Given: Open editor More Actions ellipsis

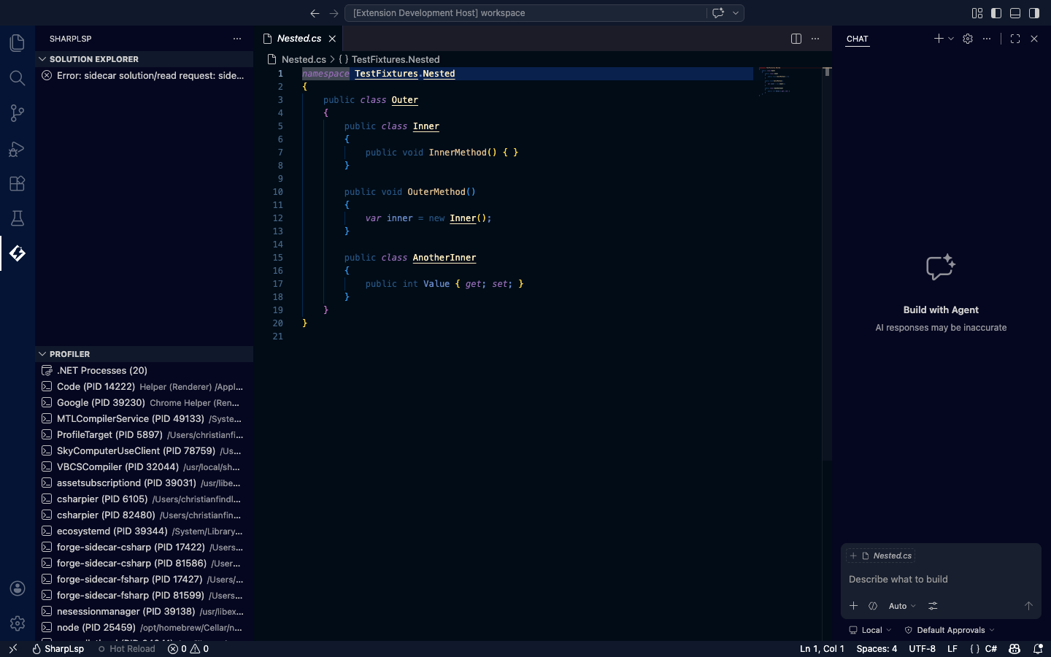Looking at the screenshot, I should pyautogui.click(x=815, y=39).
